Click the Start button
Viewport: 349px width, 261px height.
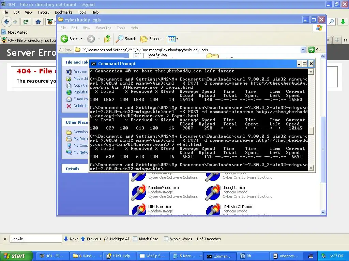[x=16, y=256]
